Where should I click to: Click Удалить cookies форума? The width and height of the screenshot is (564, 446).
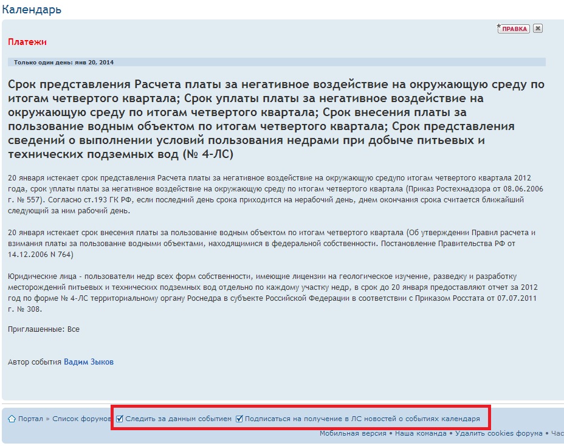[498, 433]
